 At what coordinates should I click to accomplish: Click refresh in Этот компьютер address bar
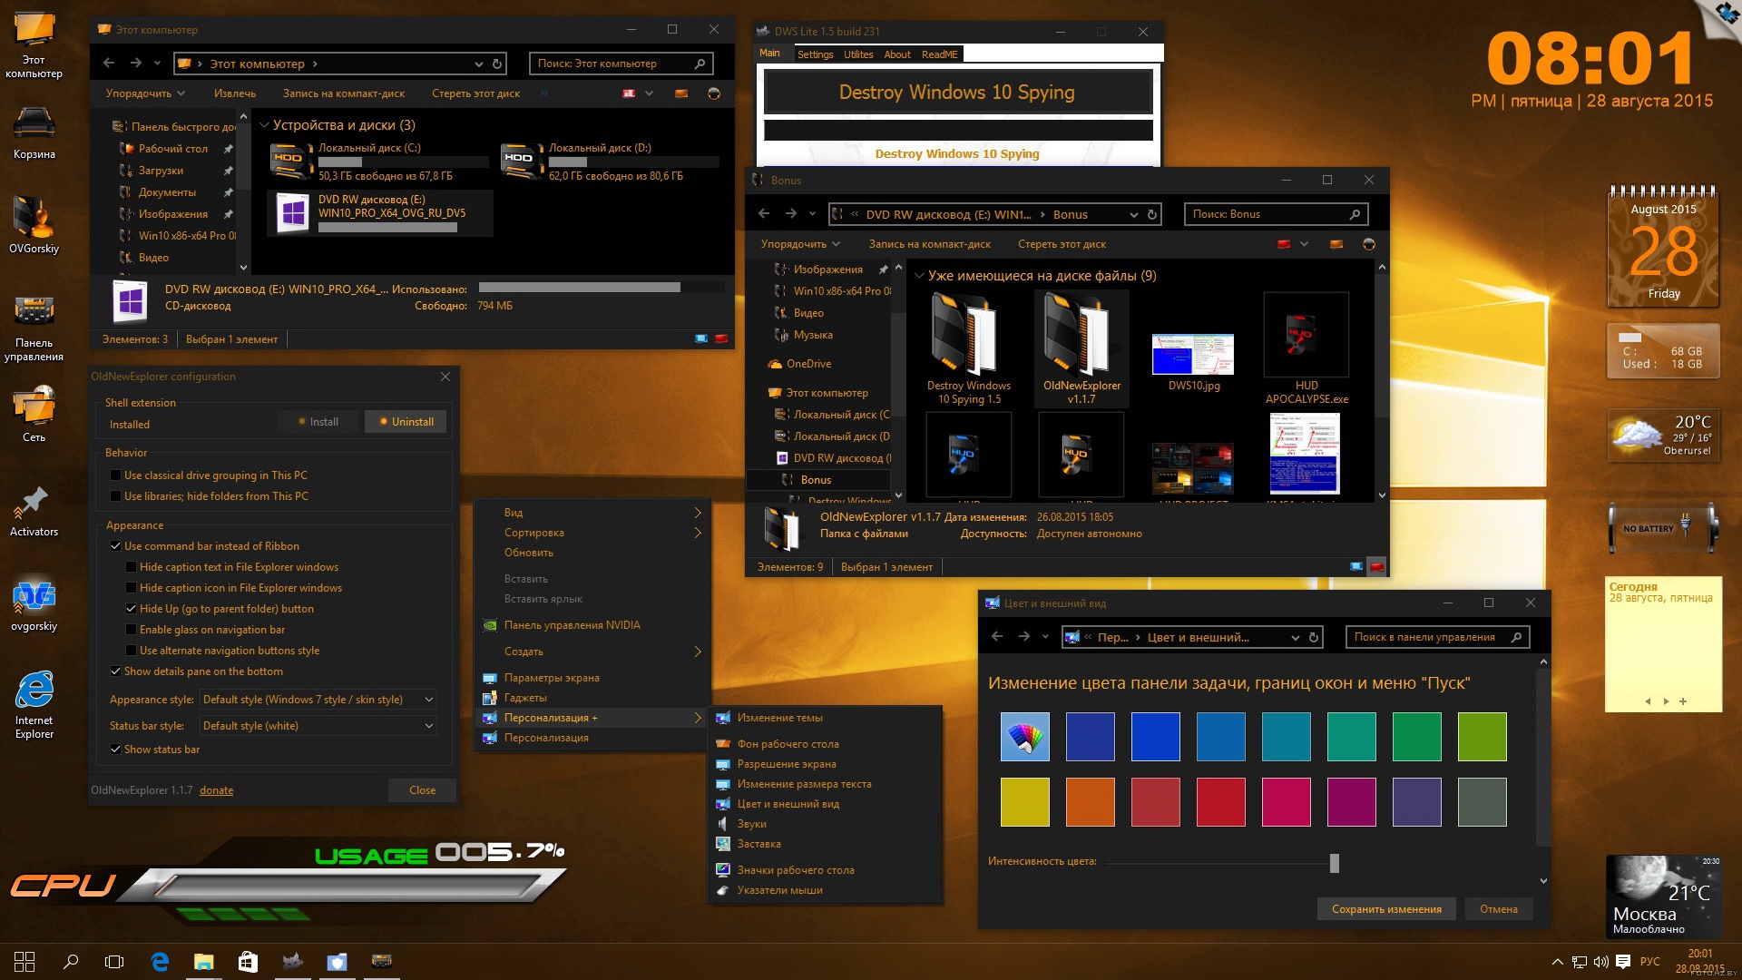pyautogui.click(x=497, y=64)
